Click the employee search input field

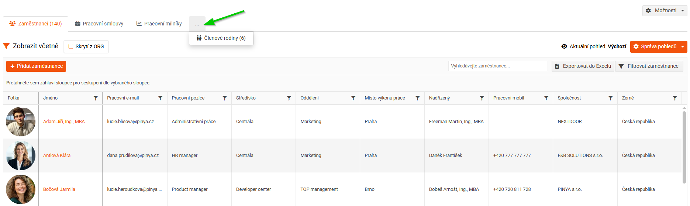(x=498, y=66)
